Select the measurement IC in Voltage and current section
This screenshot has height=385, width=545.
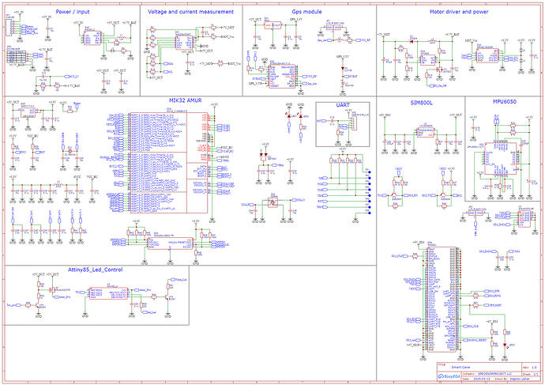(x=184, y=42)
